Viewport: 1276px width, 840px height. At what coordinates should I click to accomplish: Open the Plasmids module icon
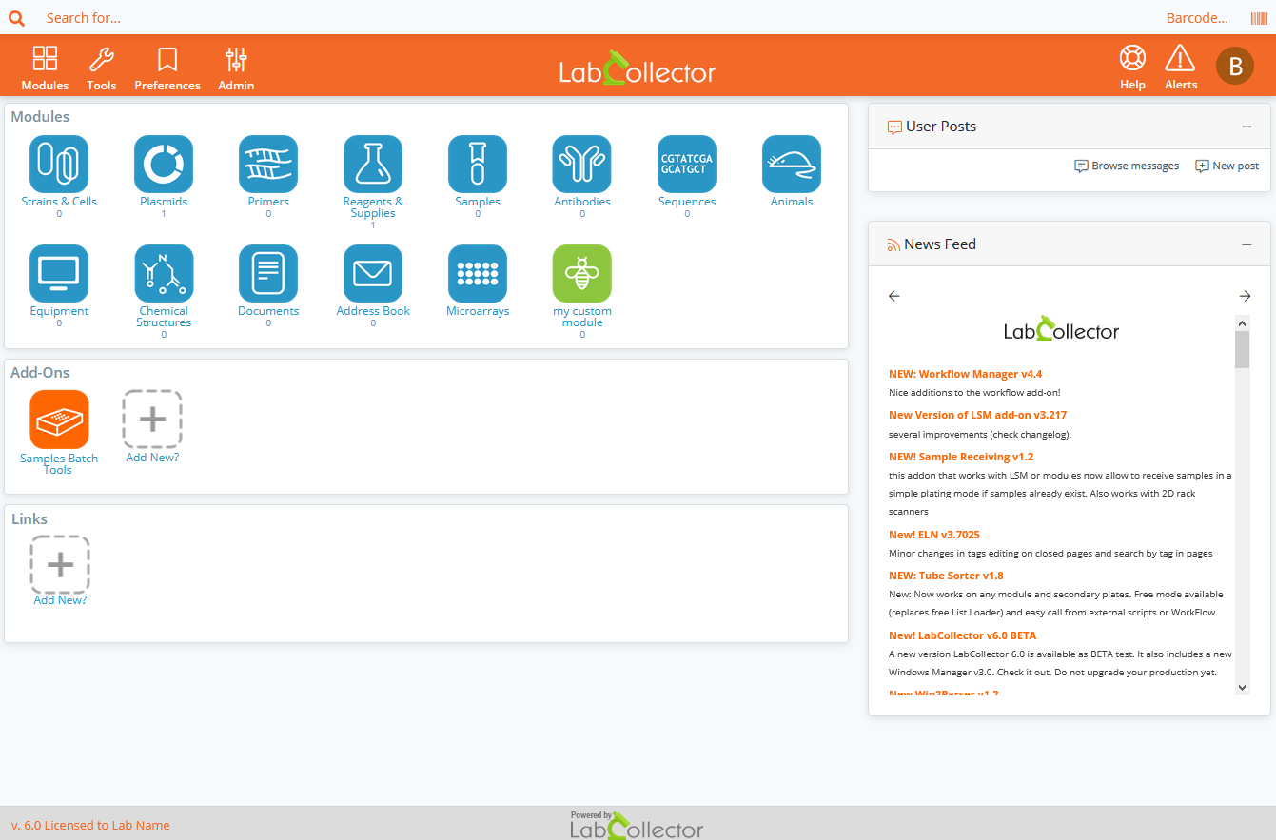tap(164, 165)
